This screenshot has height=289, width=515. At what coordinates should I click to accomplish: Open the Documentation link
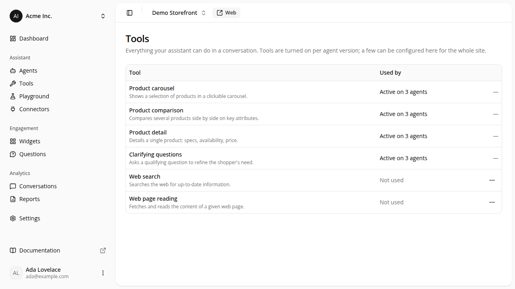pyautogui.click(x=58, y=250)
